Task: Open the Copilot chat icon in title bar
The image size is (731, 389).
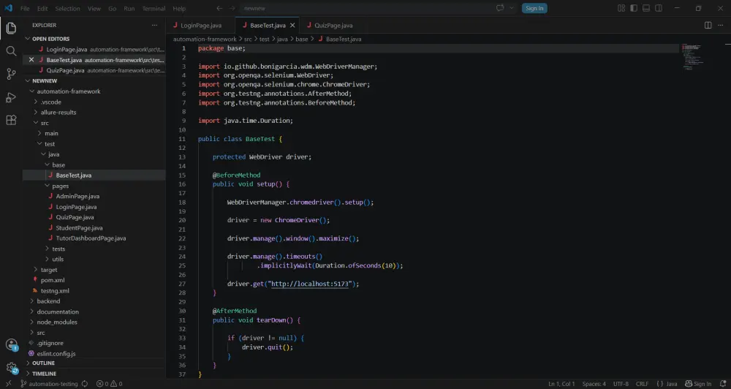Action: (x=500, y=8)
